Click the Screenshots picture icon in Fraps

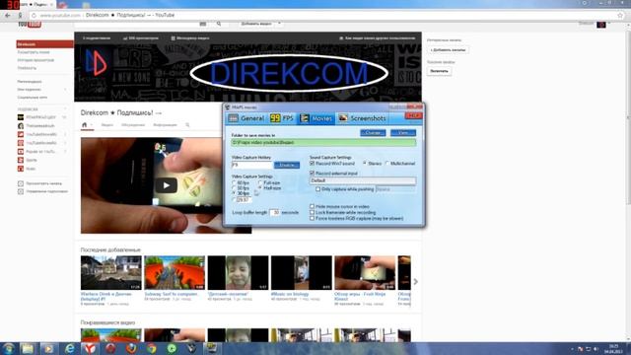click(x=343, y=118)
